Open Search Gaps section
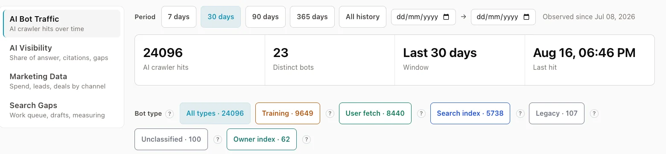The width and height of the screenshot is (666, 154). click(61, 110)
